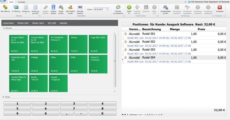The height and width of the screenshot is (120, 230).
Task: Tap the X key on keypad
Action: 102,113
